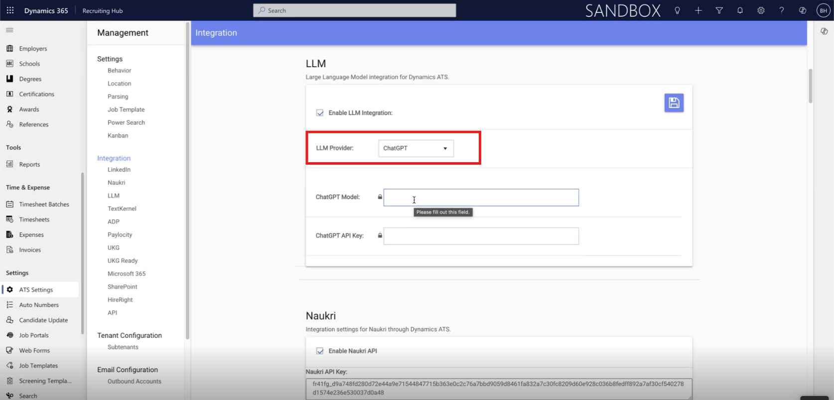Select the LLM integration link

coord(114,196)
